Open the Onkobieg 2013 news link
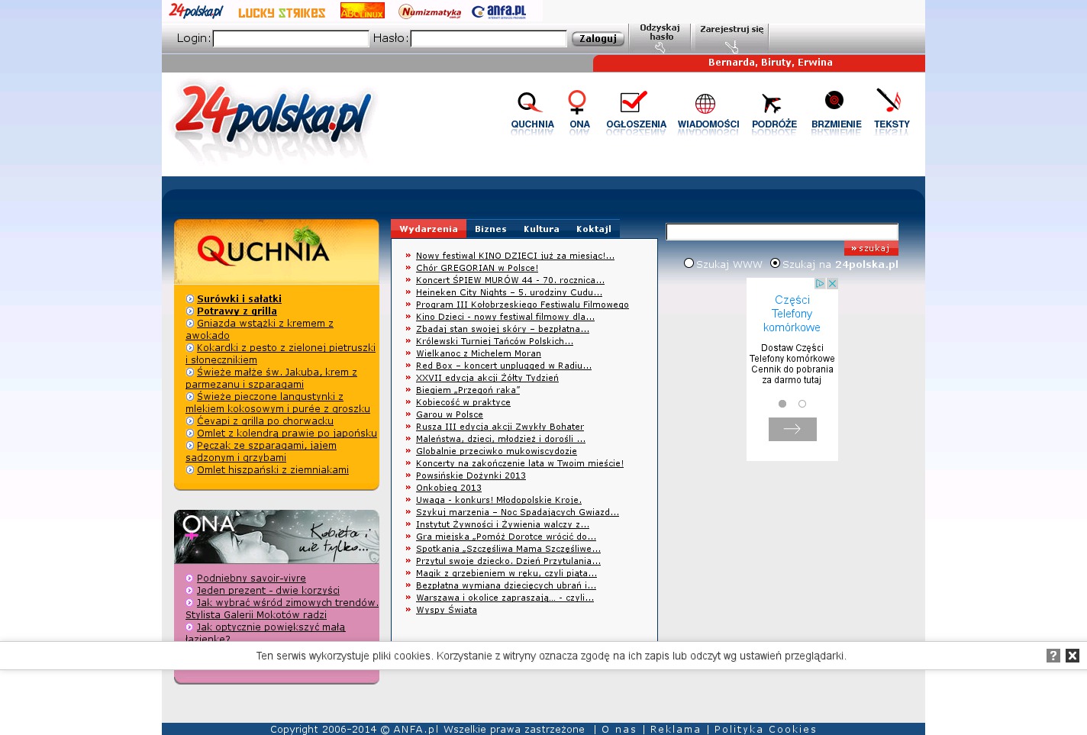Image resolution: width=1087 pixels, height=735 pixels. 449,488
